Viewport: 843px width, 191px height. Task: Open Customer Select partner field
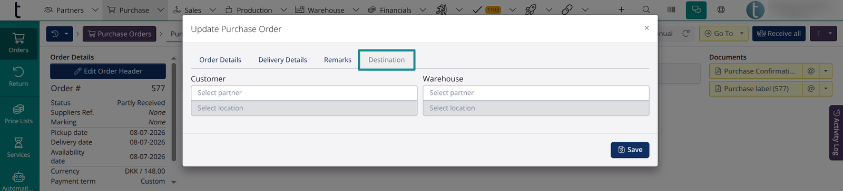[304, 93]
